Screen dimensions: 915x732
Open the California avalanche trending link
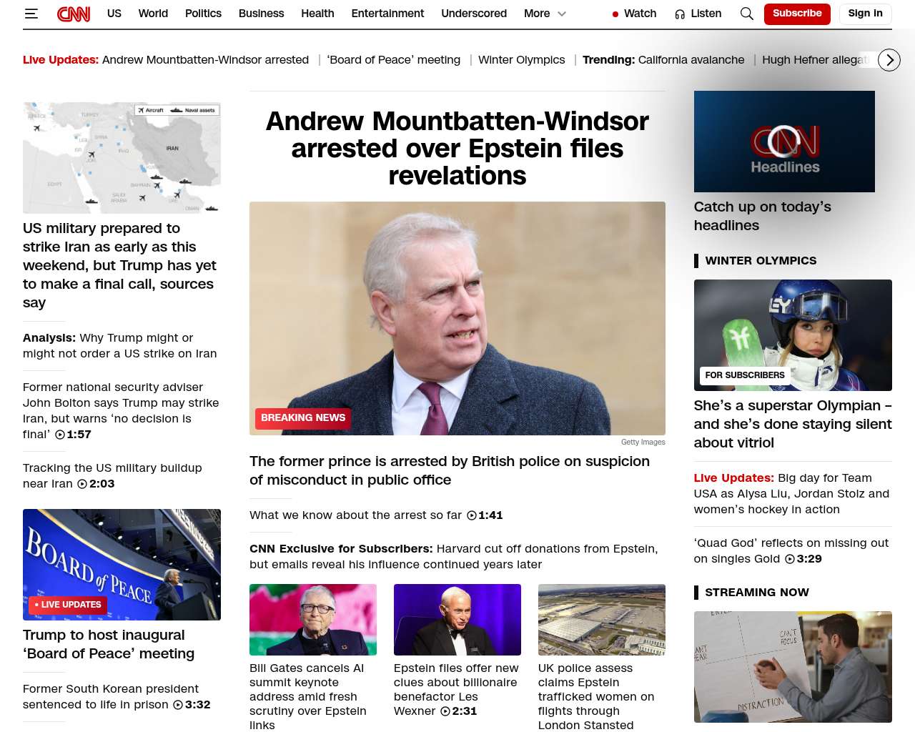click(691, 60)
